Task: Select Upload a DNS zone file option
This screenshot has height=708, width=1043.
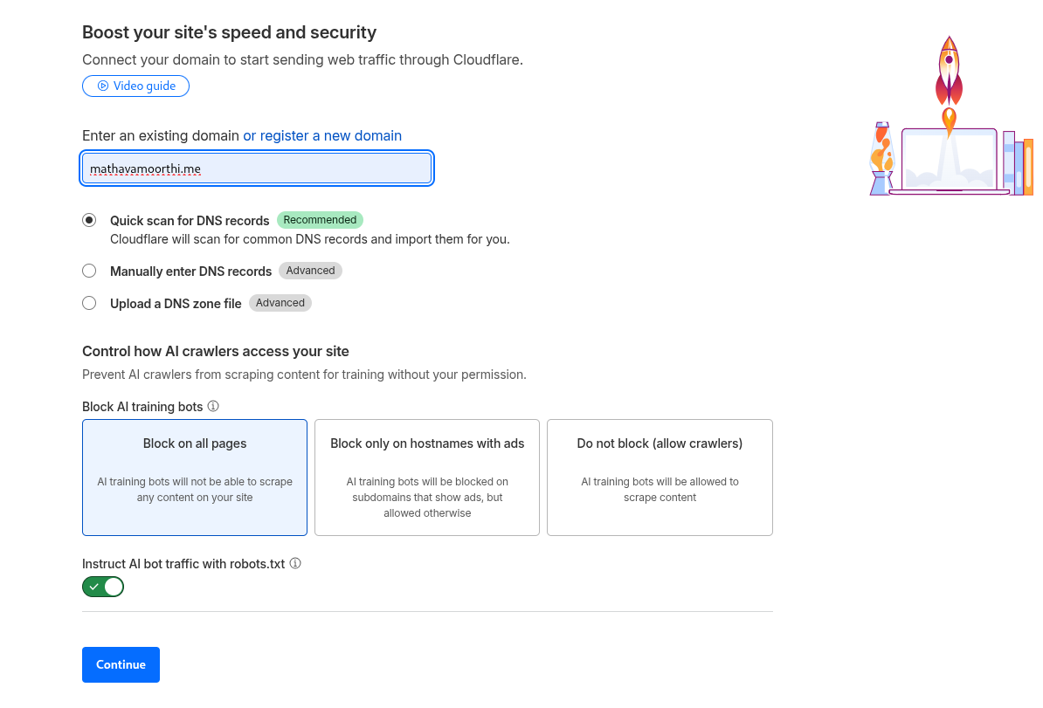Action: click(89, 303)
